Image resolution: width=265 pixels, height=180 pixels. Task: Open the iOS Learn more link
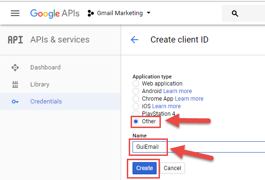click(167, 106)
